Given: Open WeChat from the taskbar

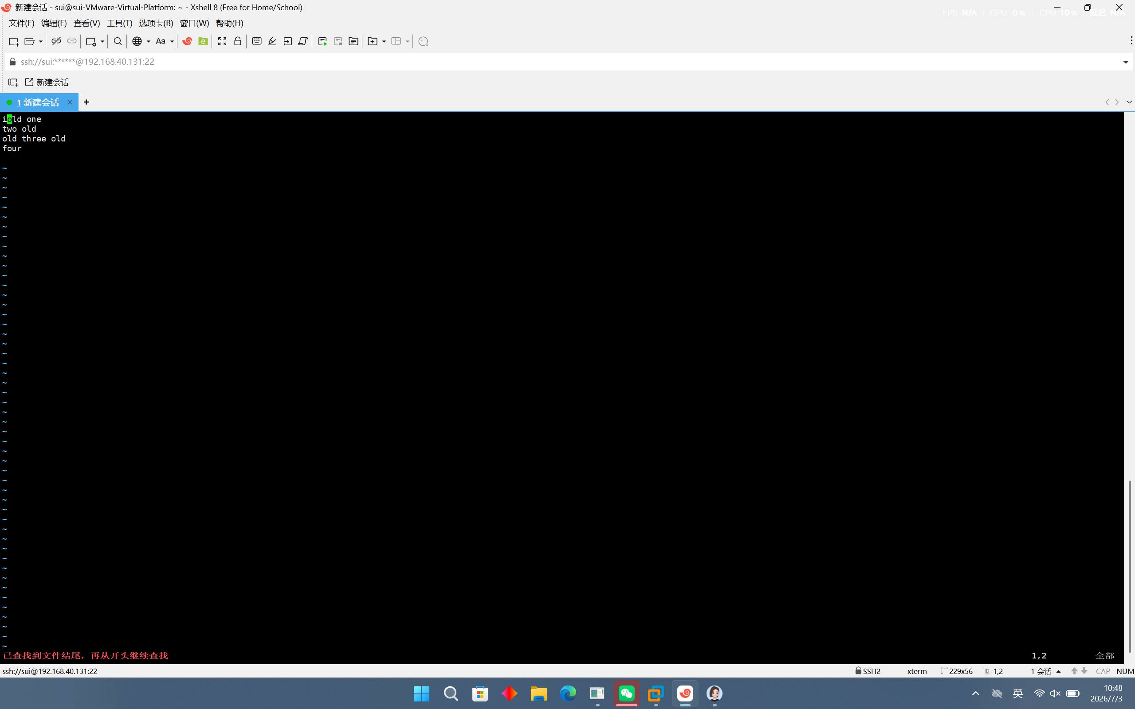Looking at the screenshot, I should 627,693.
